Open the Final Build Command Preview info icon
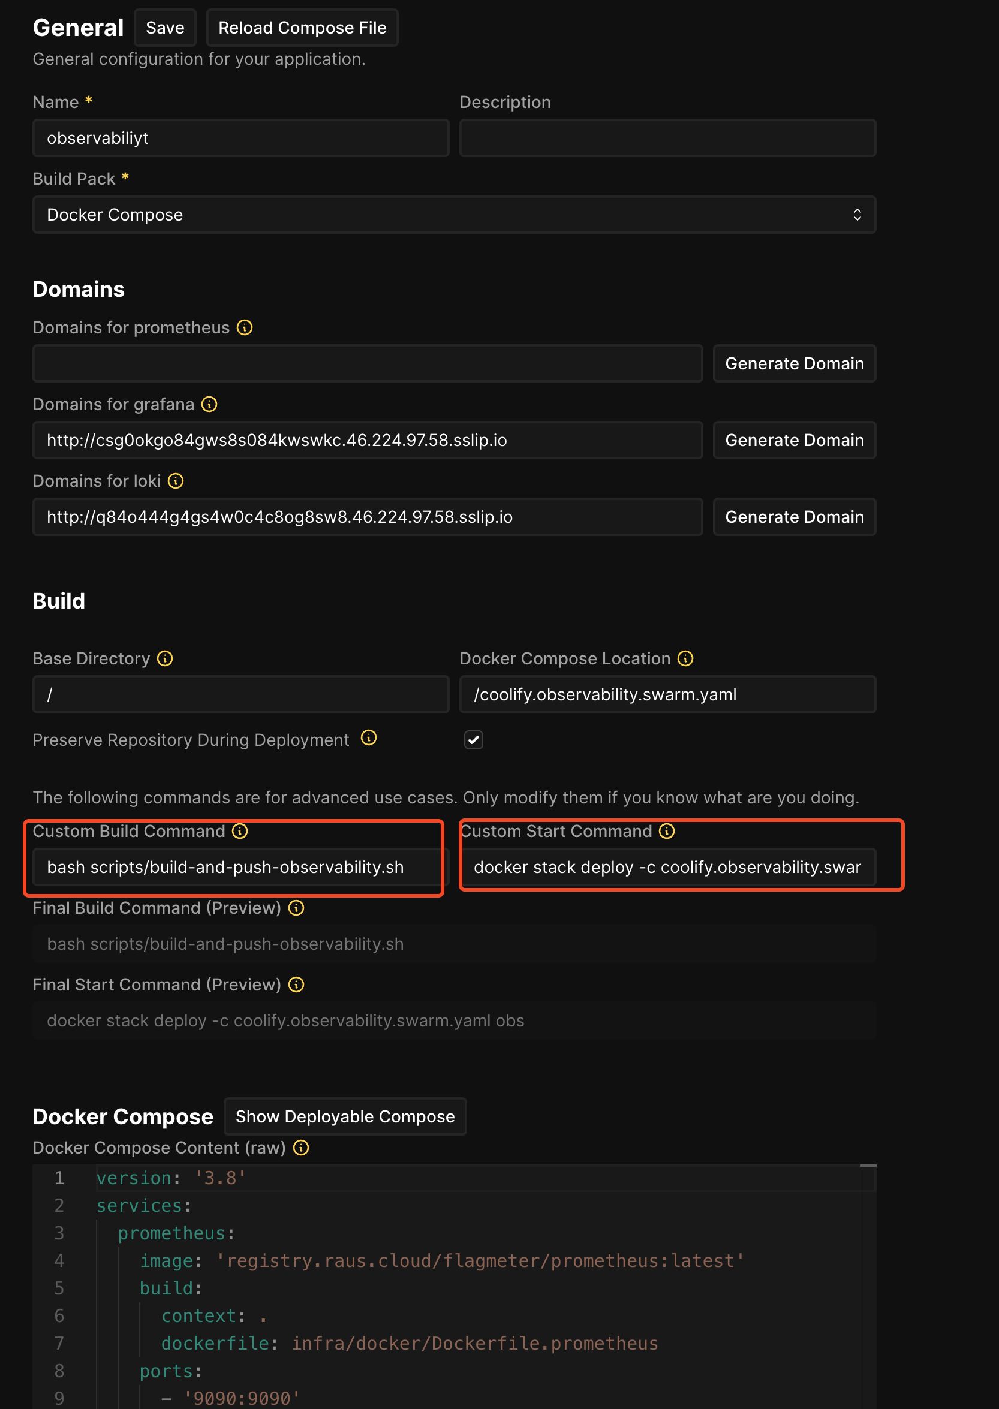999x1409 pixels. 296,908
